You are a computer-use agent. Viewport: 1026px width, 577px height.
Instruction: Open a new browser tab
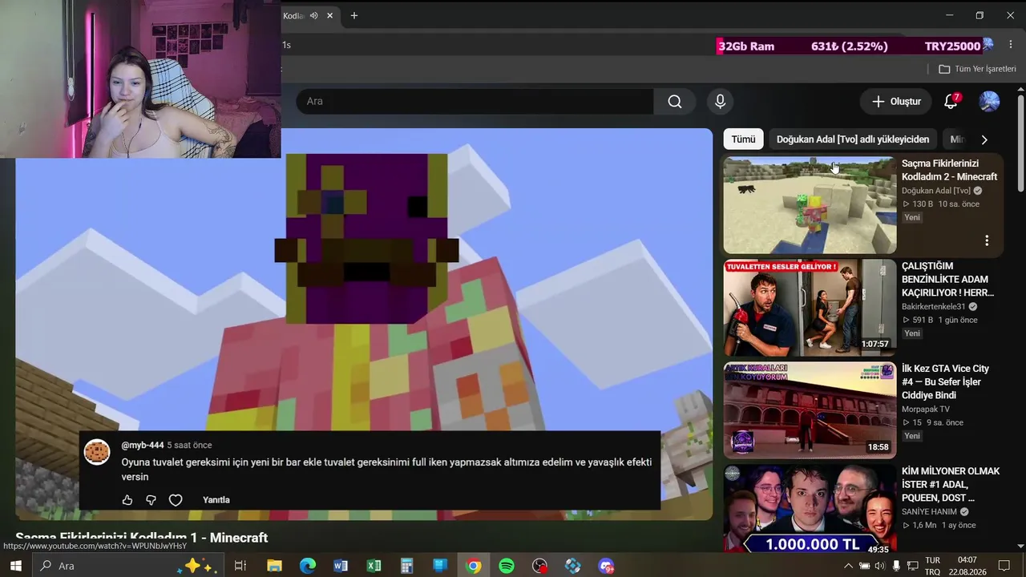354,15
